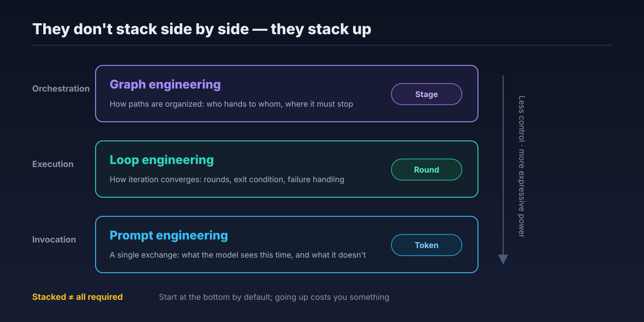Click the downward arrowhead icon
Viewport: 644px width, 322px height.
(x=503, y=260)
